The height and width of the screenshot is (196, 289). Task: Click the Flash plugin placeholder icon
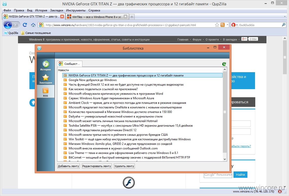(x=129, y=182)
